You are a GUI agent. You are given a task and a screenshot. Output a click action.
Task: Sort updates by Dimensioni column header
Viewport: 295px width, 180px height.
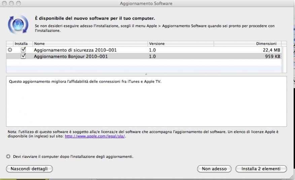pyautogui.click(x=248, y=44)
